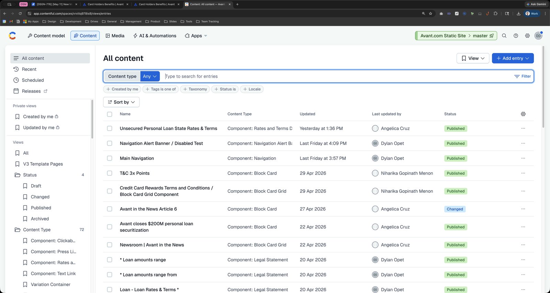550x293 pixels.
Task: Focus the search for entries field
Action: (337, 76)
